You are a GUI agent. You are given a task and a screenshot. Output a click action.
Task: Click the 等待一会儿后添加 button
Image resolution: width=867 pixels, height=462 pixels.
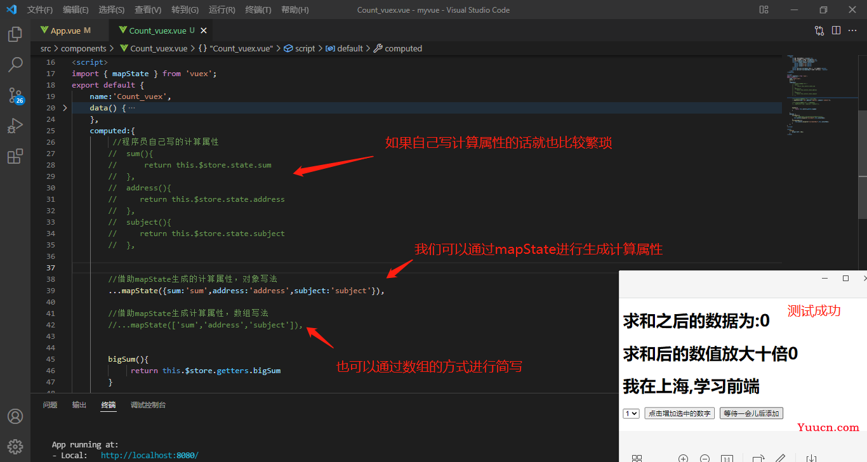click(751, 413)
